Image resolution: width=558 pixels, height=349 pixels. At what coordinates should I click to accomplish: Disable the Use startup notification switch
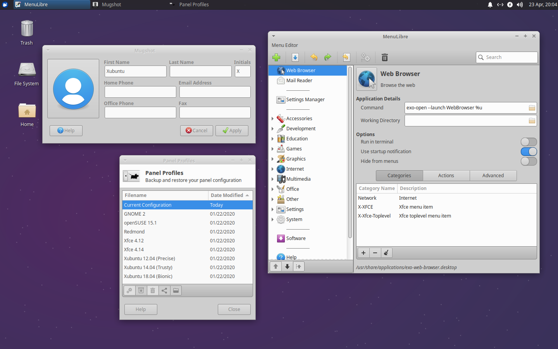pos(529,152)
